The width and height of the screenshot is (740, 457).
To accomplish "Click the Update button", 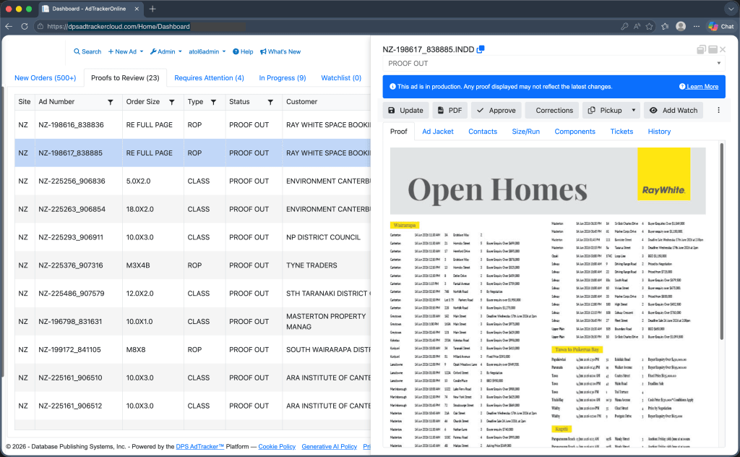I will [405, 110].
